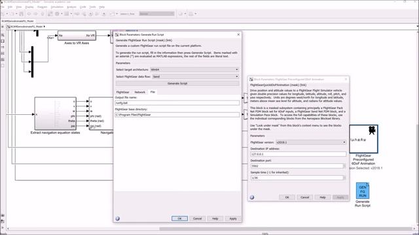Open the Model Explorer toolbar icon

pos(67,14)
